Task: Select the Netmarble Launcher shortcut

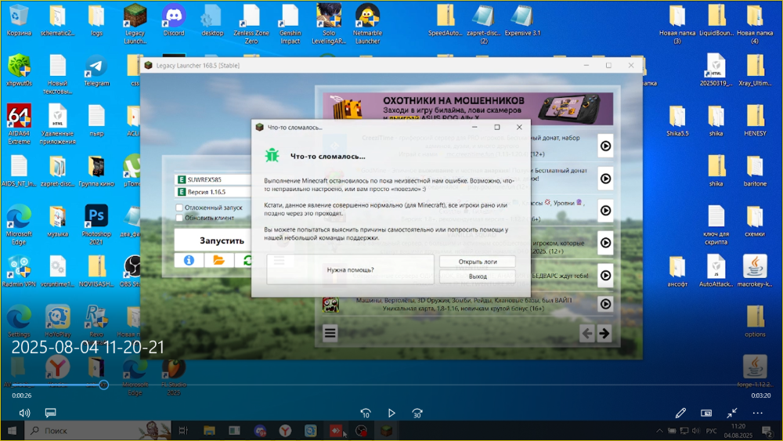Action: click(x=367, y=24)
